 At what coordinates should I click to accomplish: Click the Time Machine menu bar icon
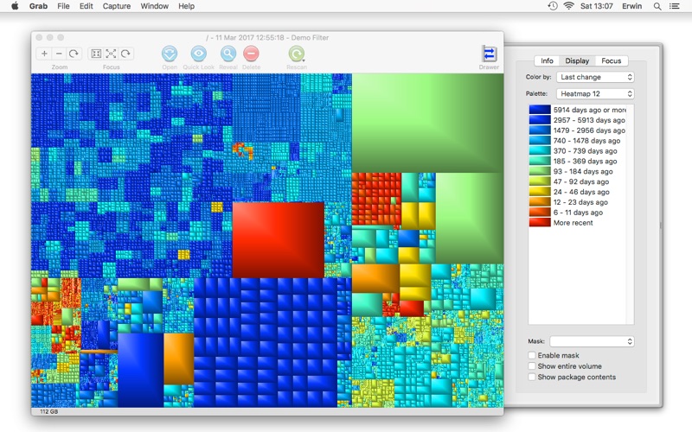(x=553, y=6)
